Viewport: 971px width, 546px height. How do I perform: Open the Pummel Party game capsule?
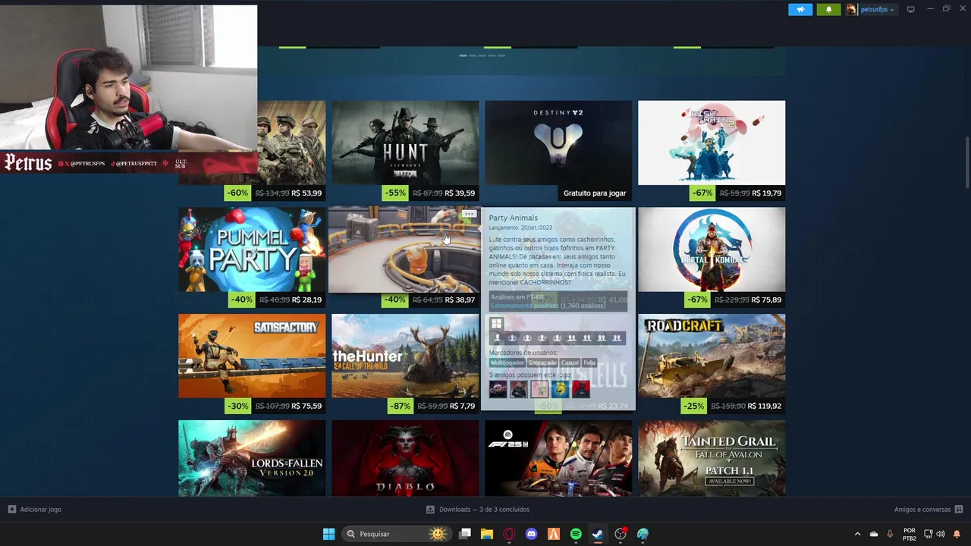pos(252,249)
